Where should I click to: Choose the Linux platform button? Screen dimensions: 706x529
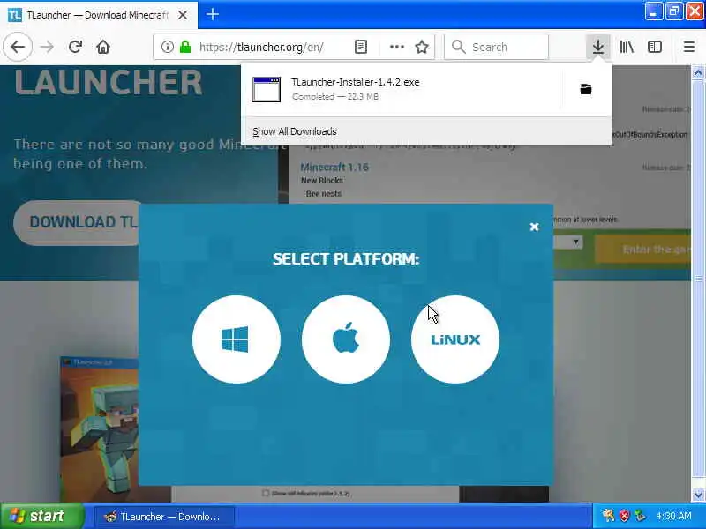(x=455, y=339)
